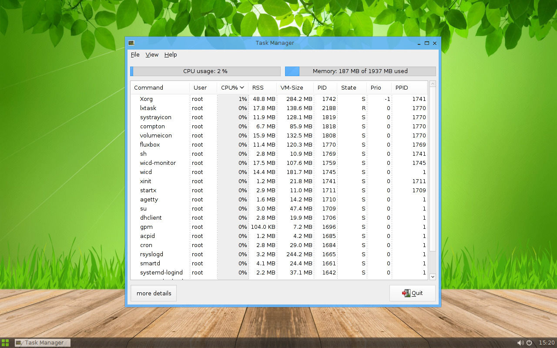The width and height of the screenshot is (557, 348).
Task: Maximize the Task Manager window
Action: (427, 43)
